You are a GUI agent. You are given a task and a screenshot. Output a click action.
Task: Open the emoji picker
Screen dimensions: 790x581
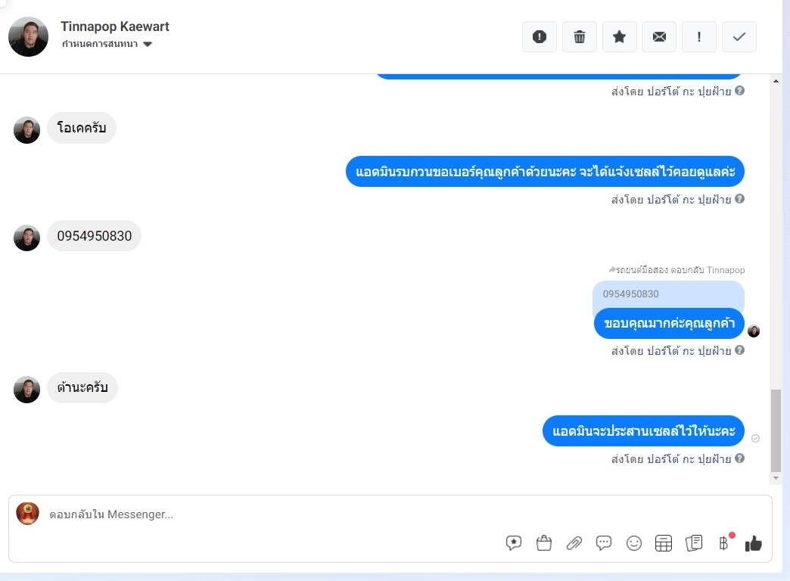(634, 542)
